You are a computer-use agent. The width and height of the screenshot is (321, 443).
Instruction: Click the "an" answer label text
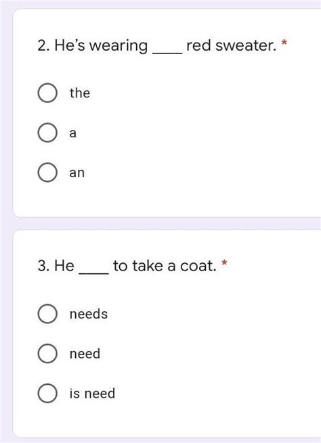pos(77,172)
